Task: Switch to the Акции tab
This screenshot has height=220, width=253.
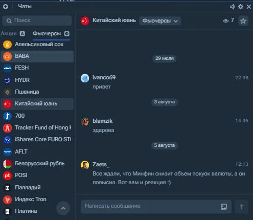Action: pyautogui.click(x=13, y=34)
